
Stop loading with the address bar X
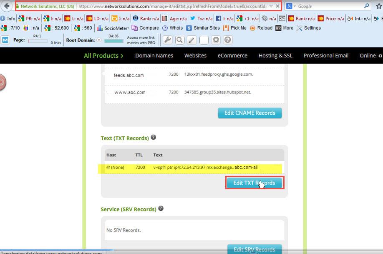(x=277, y=6)
